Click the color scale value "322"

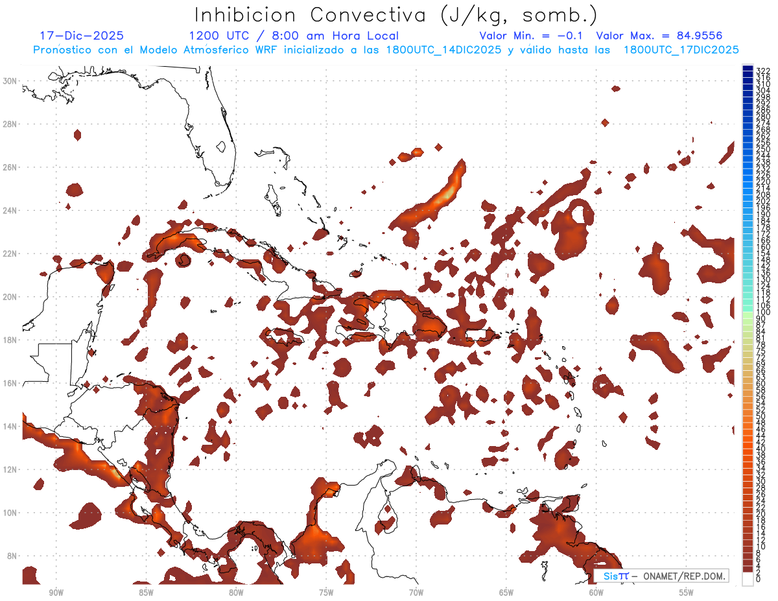(763, 71)
